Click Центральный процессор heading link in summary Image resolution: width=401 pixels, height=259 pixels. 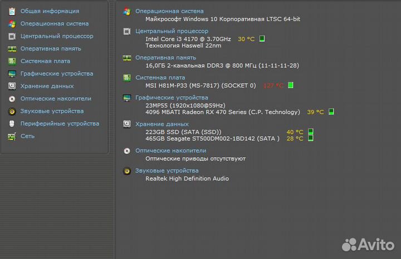point(172,31)
